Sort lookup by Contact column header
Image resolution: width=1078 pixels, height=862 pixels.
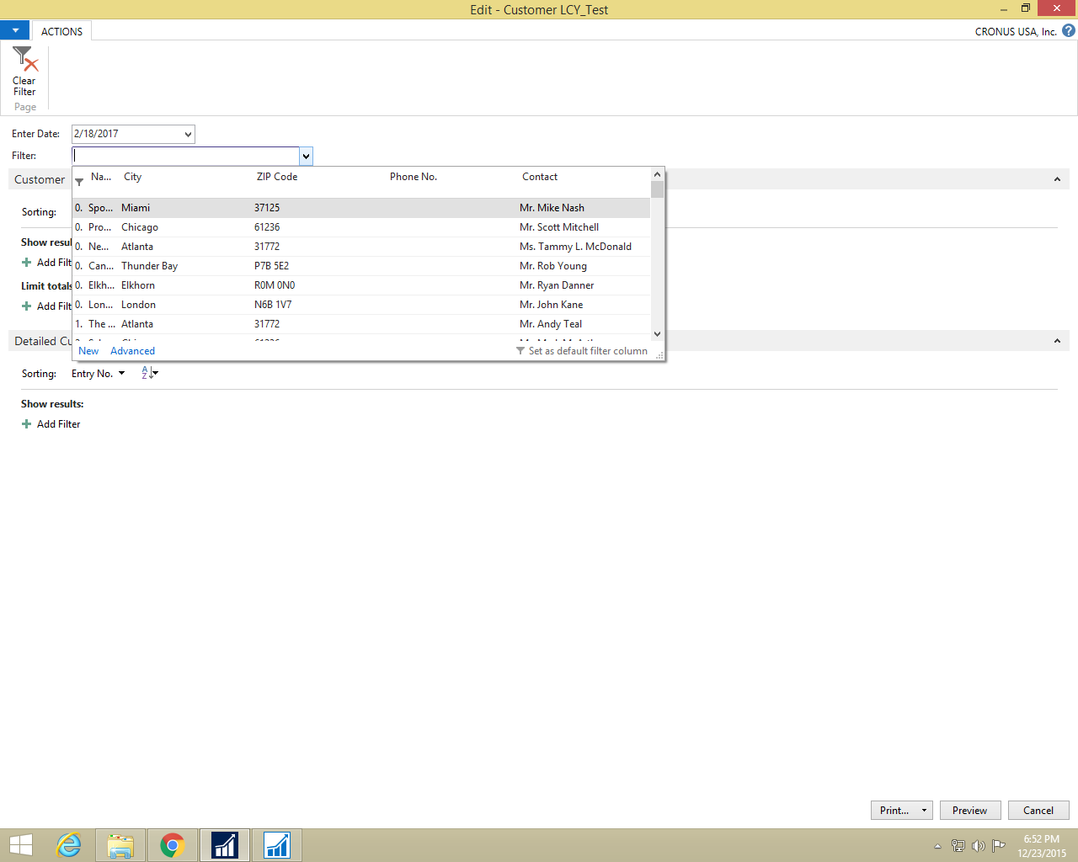pyautogui.click(x=540, y=177)
